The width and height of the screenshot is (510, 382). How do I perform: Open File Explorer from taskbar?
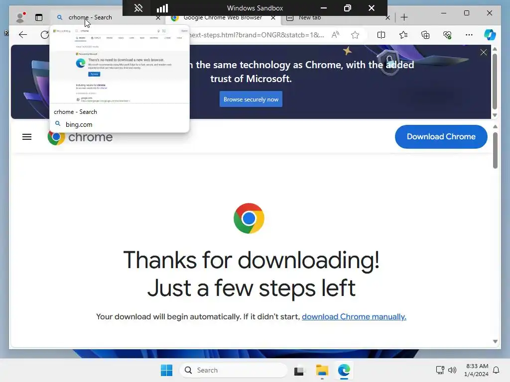pos(322,370)
